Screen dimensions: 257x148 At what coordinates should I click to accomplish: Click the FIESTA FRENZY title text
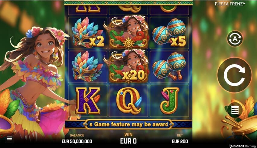pos(230,4)
